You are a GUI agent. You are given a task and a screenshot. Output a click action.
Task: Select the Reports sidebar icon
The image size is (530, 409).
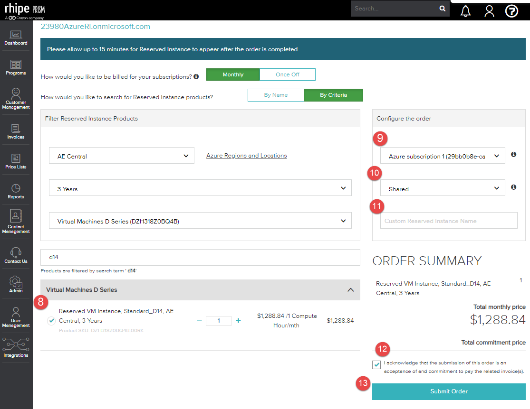[x=16, y=190]
